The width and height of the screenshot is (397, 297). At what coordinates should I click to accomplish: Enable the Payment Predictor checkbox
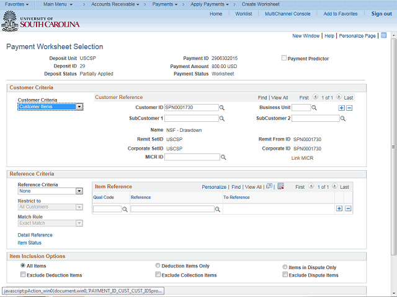coord(284,59)
